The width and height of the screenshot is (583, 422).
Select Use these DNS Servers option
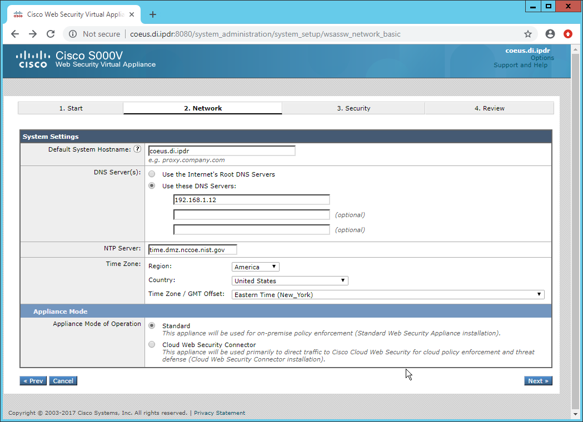pos(152,185)
